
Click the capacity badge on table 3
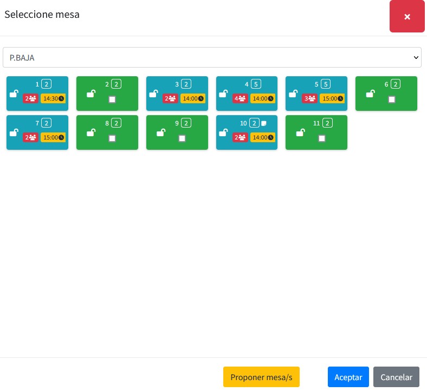click(186, 84)
